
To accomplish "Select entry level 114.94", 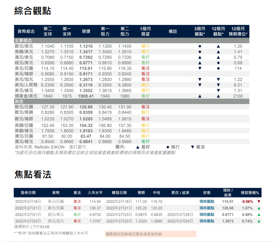I will click(95, 202).
